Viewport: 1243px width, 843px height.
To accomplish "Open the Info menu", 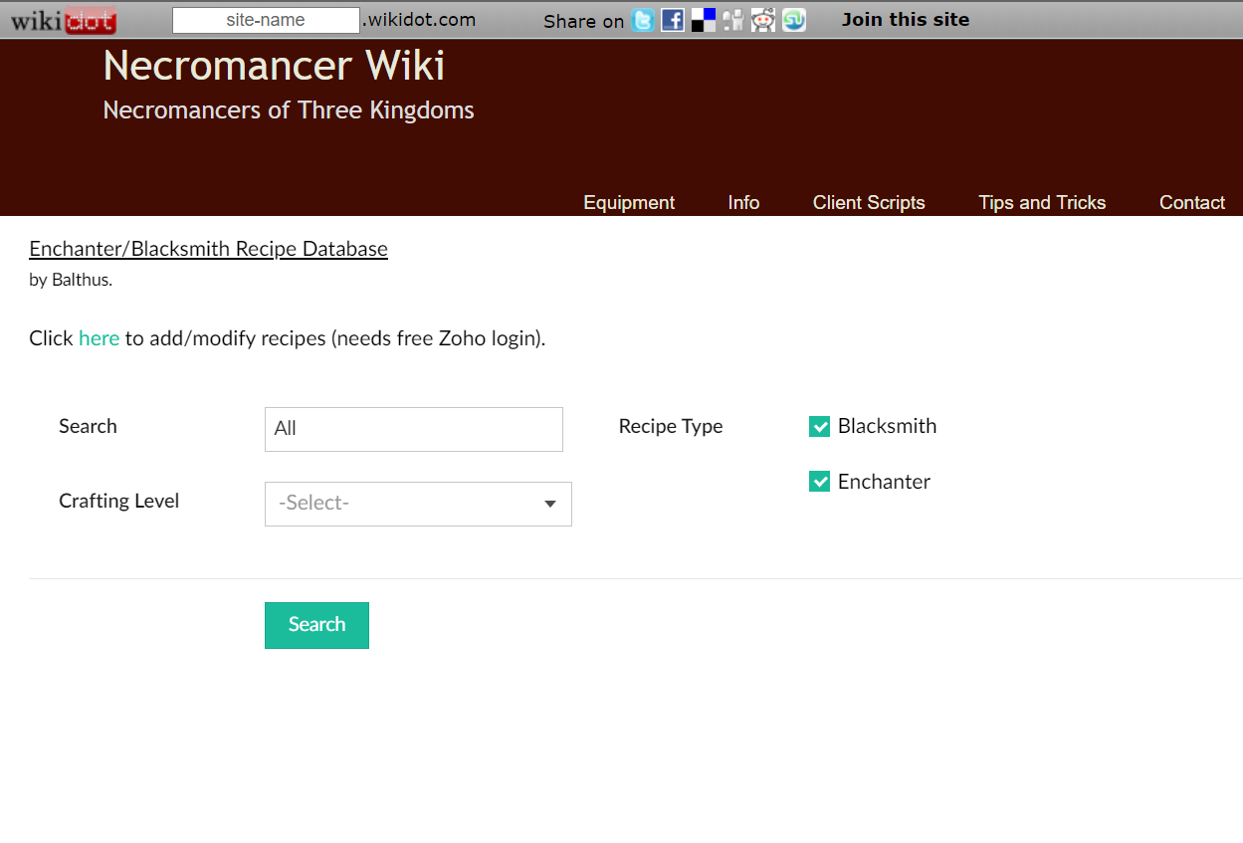I will [743, 203].
